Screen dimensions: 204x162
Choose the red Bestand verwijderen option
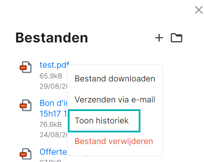(x=114, y=141)
